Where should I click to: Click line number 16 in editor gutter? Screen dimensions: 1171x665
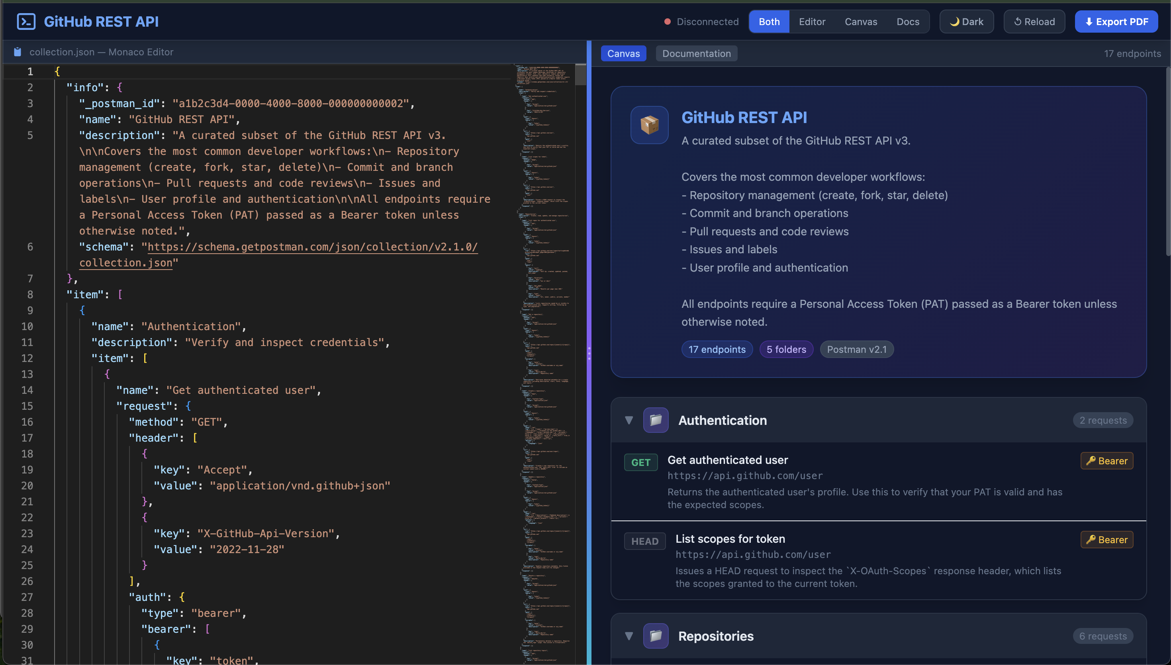(27, 422)
